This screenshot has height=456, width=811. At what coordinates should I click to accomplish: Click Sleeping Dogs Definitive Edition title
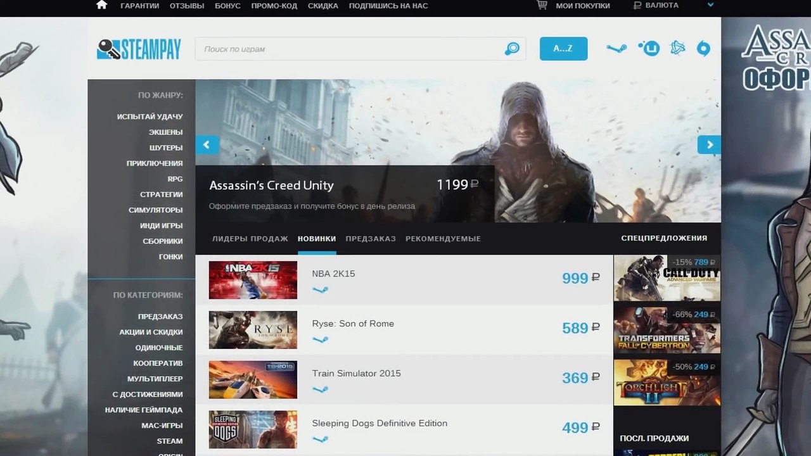tap(380, 423)
